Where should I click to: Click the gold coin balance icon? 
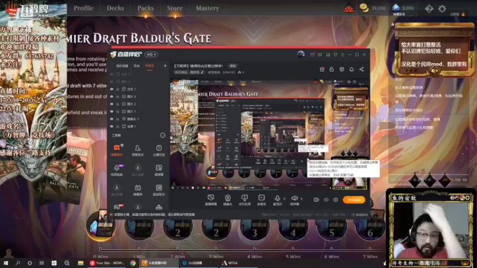[364, 8]
